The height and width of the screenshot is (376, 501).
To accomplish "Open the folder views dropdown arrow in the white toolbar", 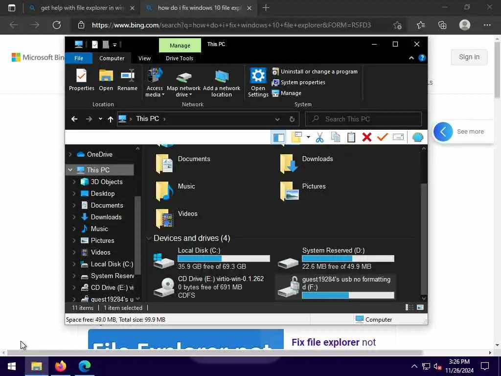I will 308,137.
